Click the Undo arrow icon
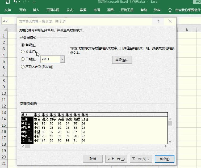Screen dimensions: 201x168 click(x=15, y=2)
